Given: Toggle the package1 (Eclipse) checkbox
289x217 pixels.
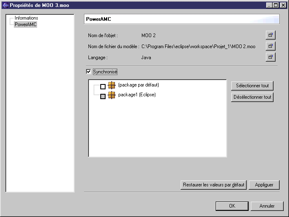Looking at the screenshot, I should point(103,96).
